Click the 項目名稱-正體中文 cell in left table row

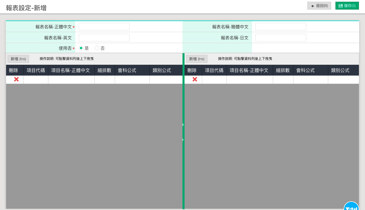coord(71,80)
